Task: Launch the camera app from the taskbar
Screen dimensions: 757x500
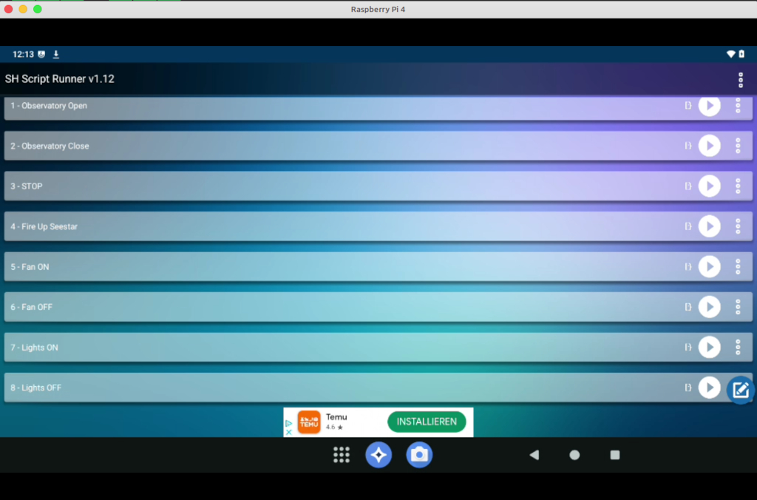Action: pyautogui.click(x=419, y=455)
